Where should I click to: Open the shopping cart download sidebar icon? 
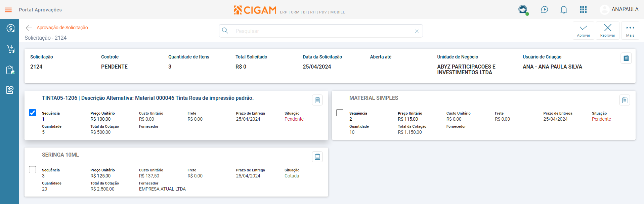pos(10,49)
